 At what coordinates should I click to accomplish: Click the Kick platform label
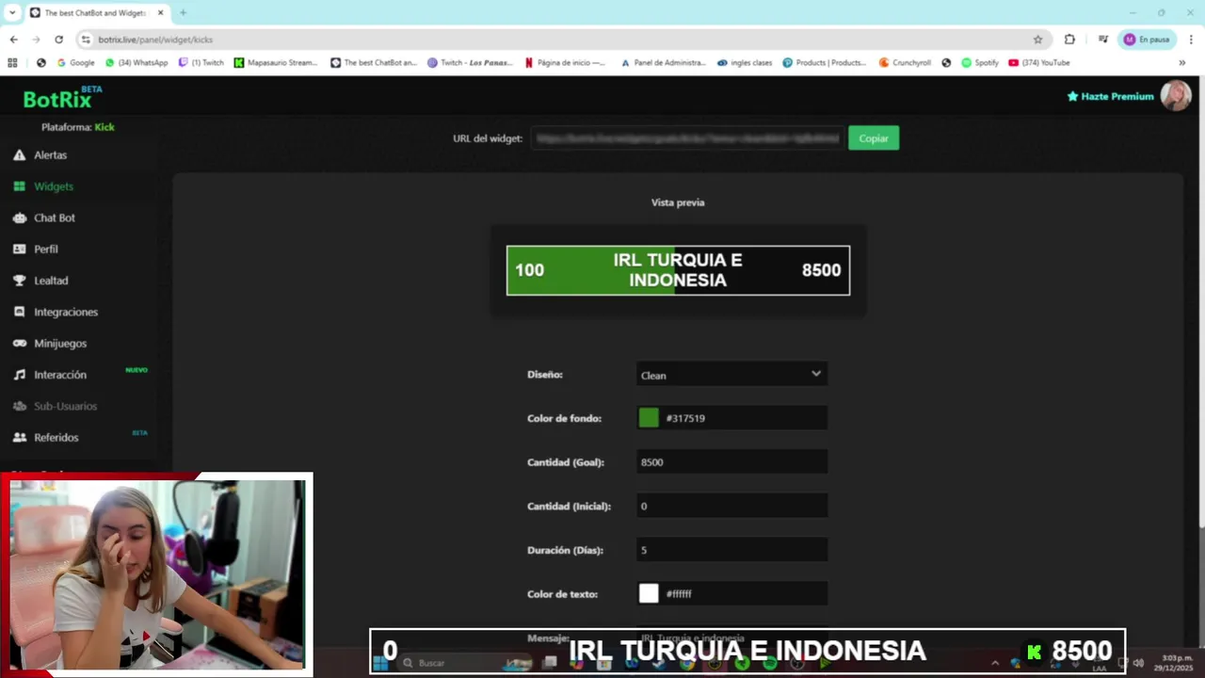click(x=104, y=127)
